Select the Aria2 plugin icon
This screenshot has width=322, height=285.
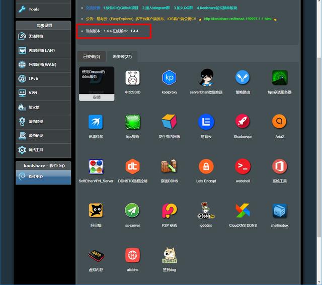coord(279,121)
